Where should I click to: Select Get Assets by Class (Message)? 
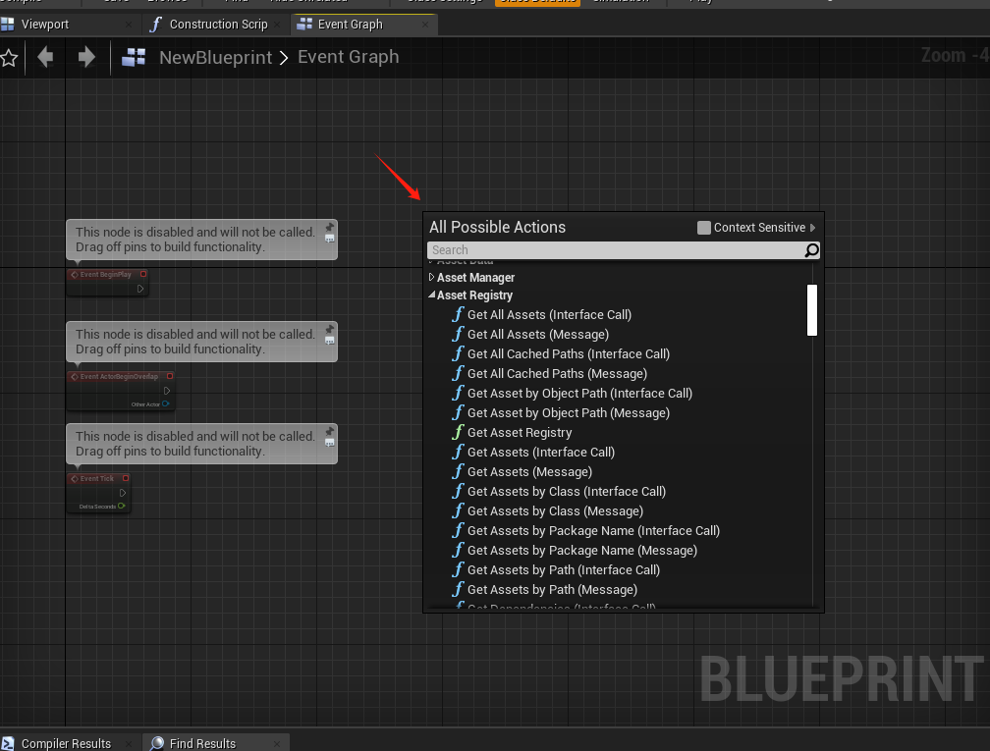(555, 510)
